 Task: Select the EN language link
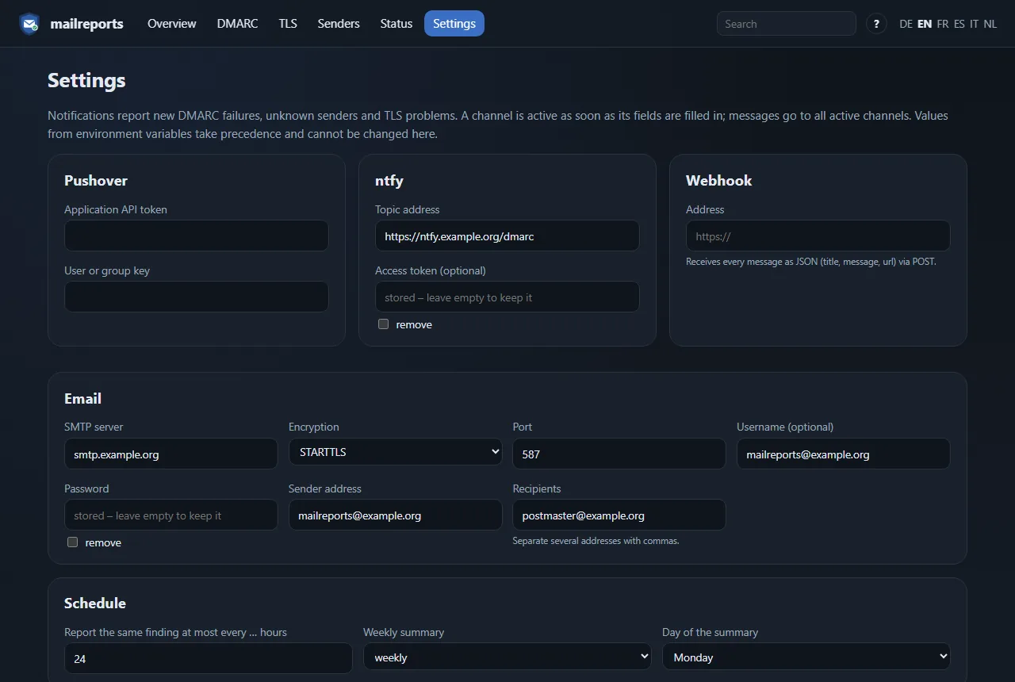(x=925, y=24)
